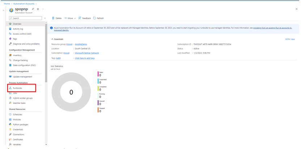Click the Schedules clock icon
The width and height of the screenshot is (301, 149).
[x=11, y=115]
